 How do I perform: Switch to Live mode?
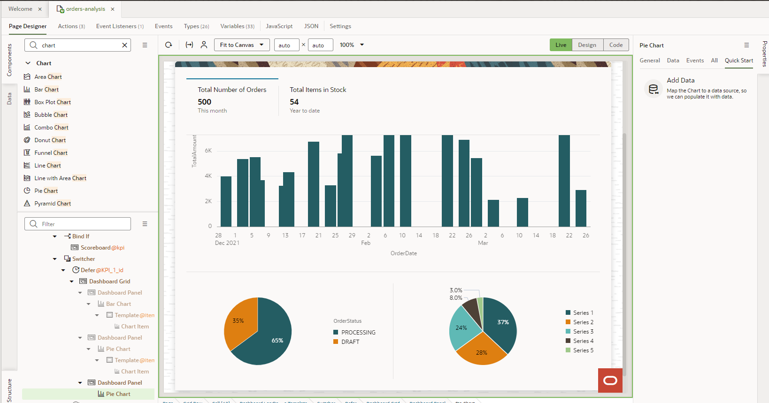[561, 45]
